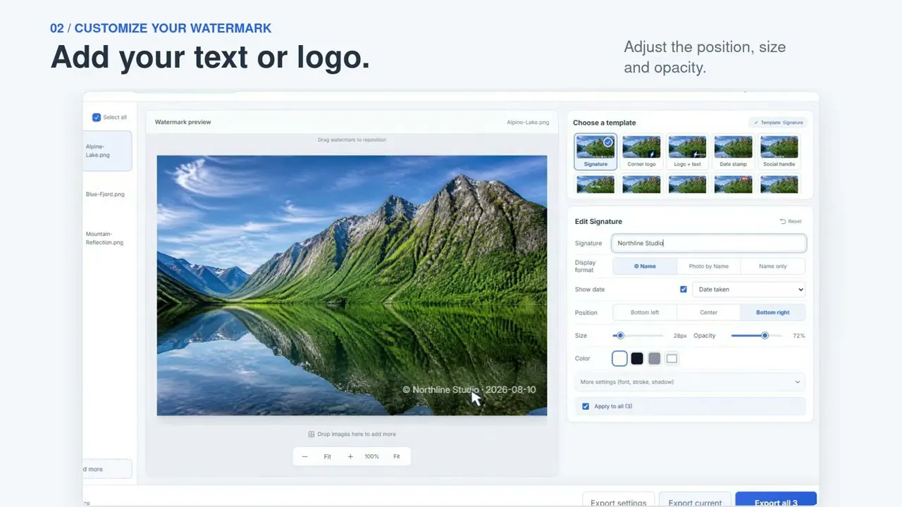Click the Opacity slider handle

point(765,336)
